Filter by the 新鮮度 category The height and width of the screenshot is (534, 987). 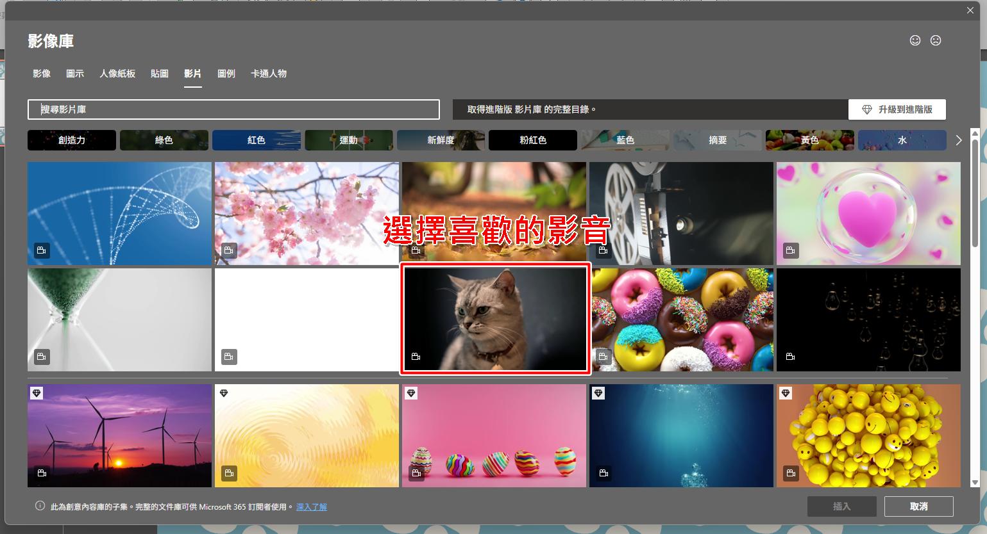[441, 140]
